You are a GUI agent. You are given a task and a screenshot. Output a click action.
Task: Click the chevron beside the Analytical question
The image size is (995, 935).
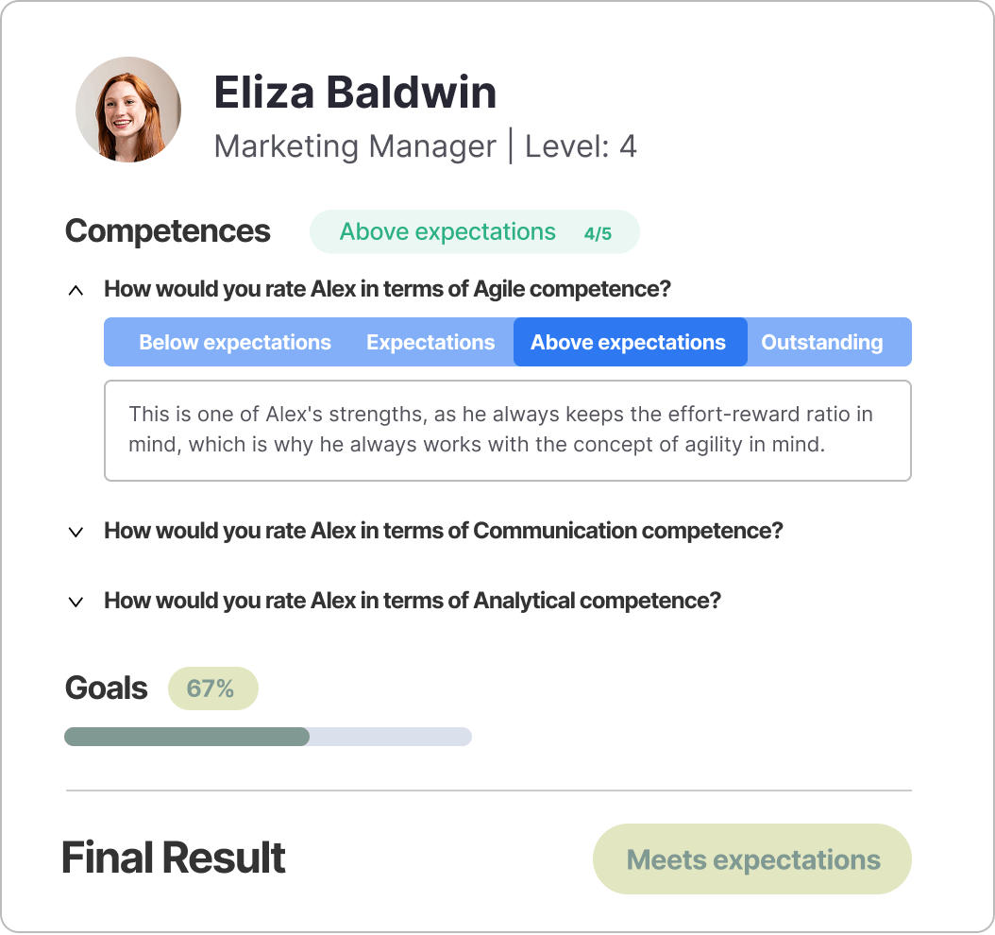(x=77, y=601)
